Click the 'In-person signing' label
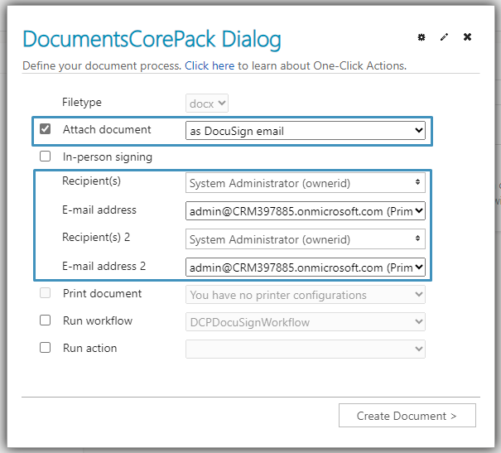The height and width of the screenshot is (453, 501). click(108, 157)
